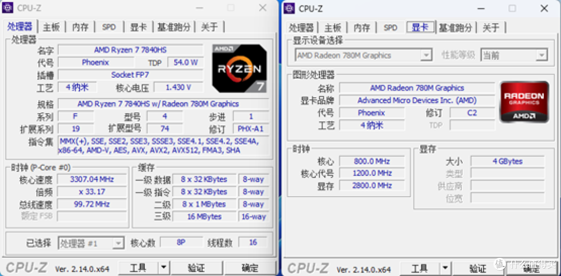Image resolution: width=561 pixels, height=276 pixels.
Task: Switch to 主板 tab in right CPU-Z window
Action: coord(333,28)
